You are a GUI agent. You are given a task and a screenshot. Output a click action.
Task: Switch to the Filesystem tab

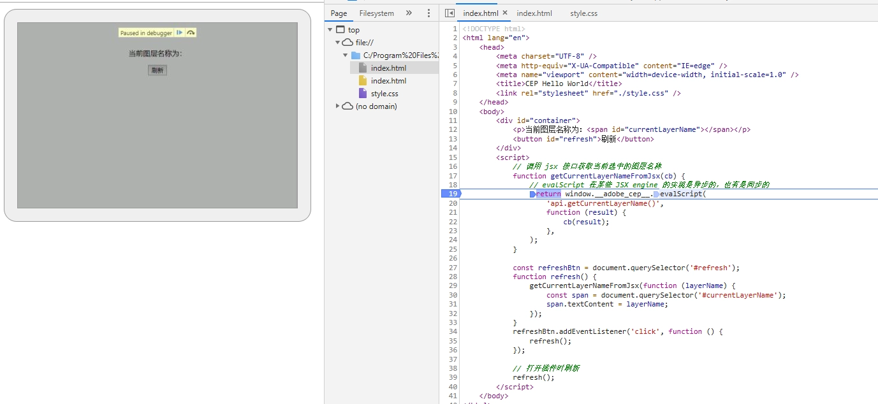376,13
